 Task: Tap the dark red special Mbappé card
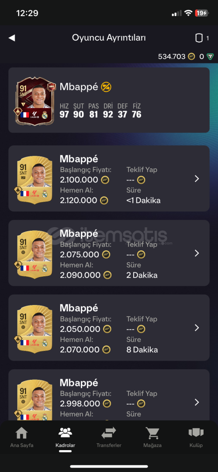[x=35, y=101]
